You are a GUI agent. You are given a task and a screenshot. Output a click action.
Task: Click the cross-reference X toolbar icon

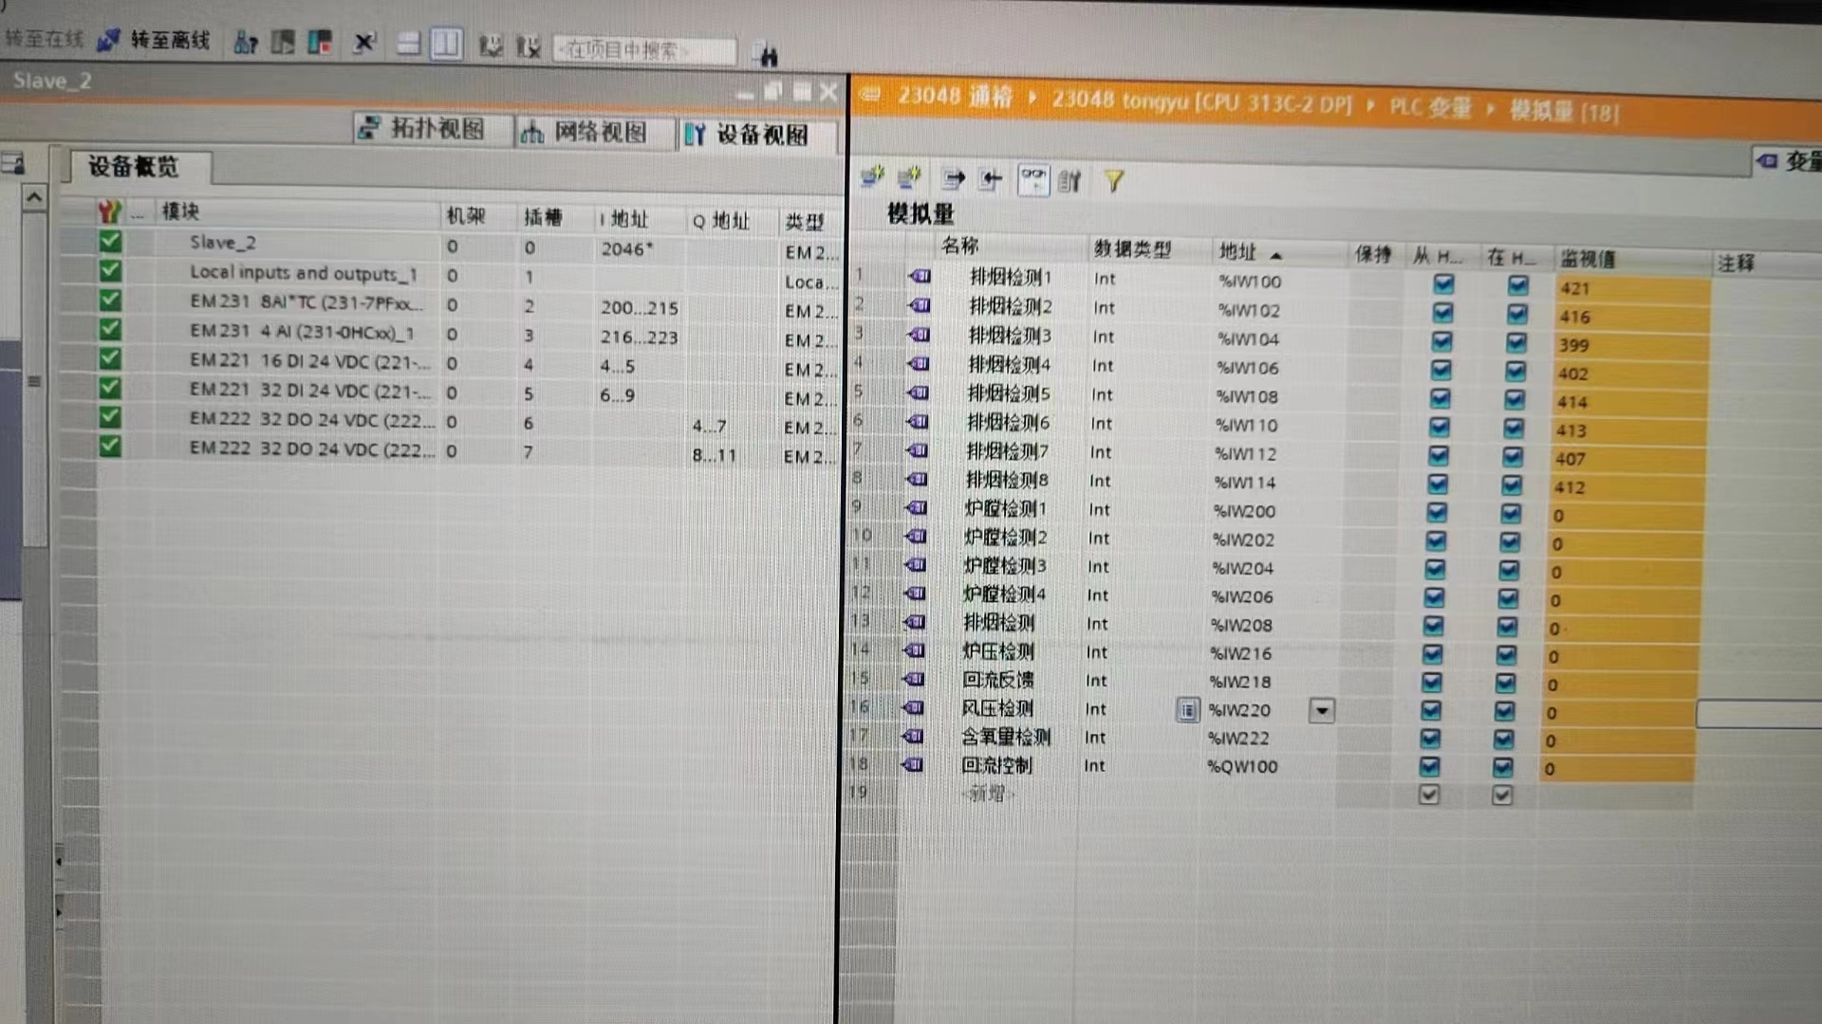364,43
